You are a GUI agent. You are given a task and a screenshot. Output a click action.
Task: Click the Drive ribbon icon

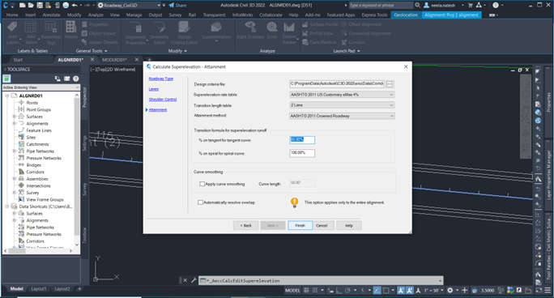click(271, 27)
